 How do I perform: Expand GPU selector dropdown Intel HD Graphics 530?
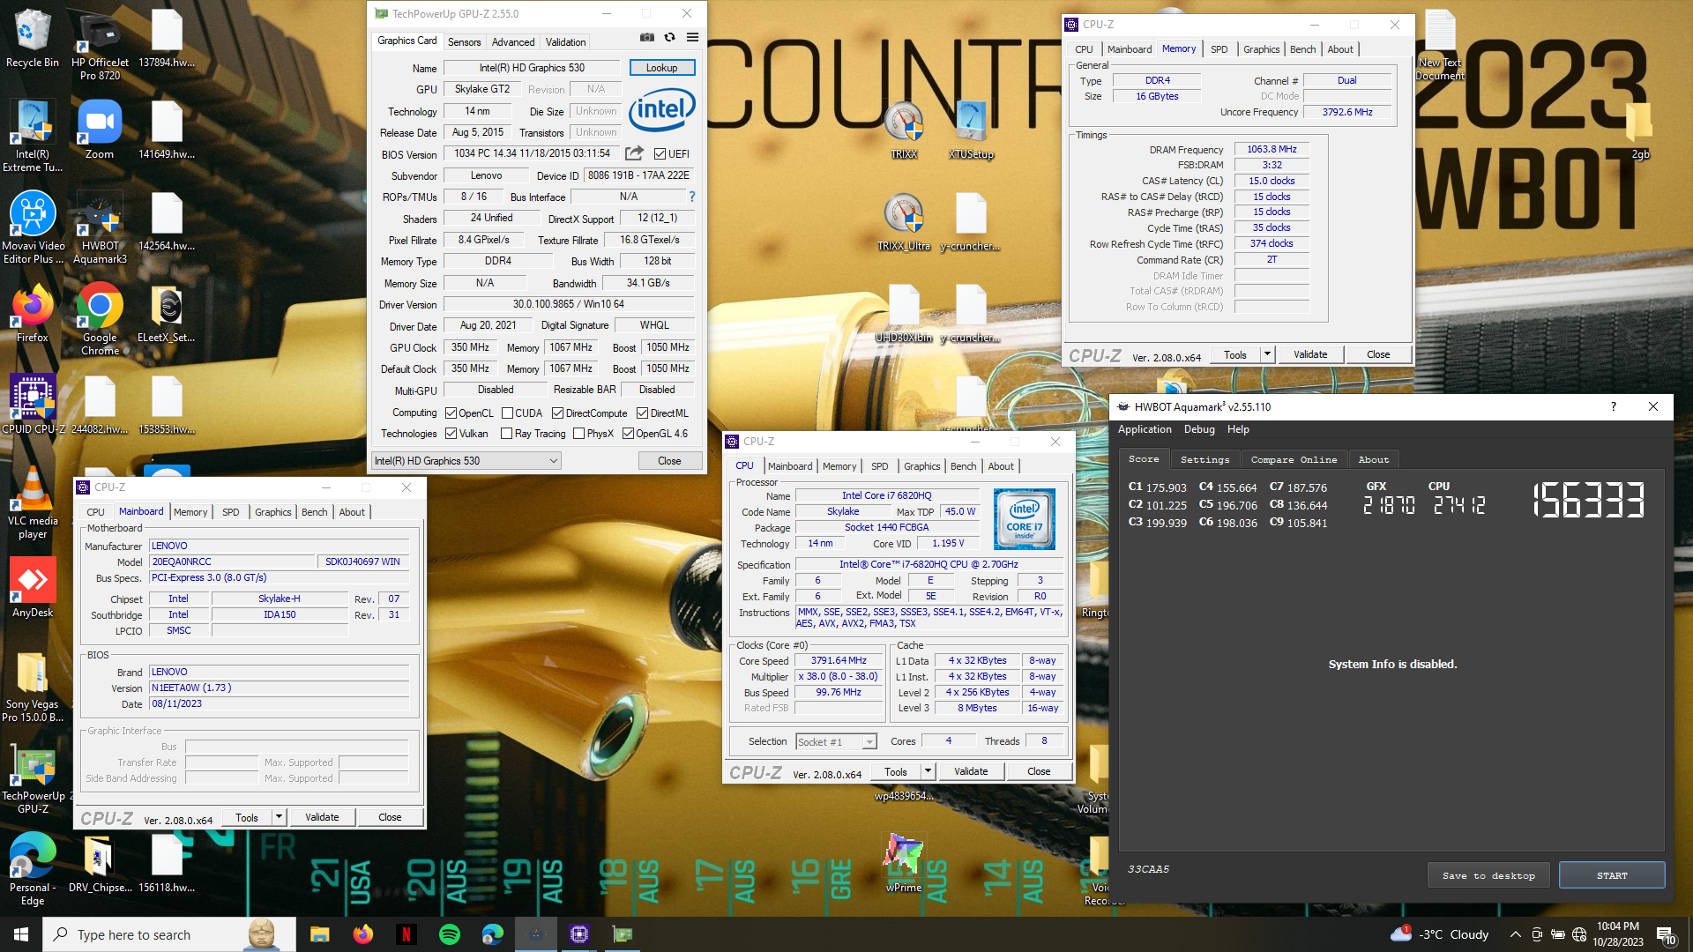point(466,460)
